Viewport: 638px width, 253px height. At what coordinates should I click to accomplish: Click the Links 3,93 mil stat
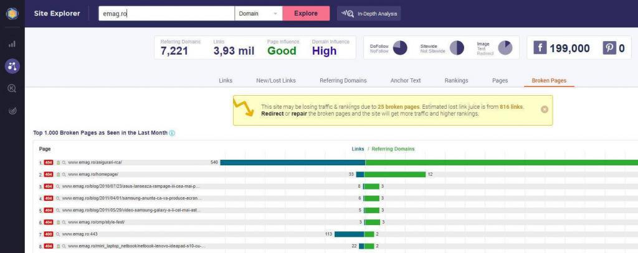click(234, 47)
